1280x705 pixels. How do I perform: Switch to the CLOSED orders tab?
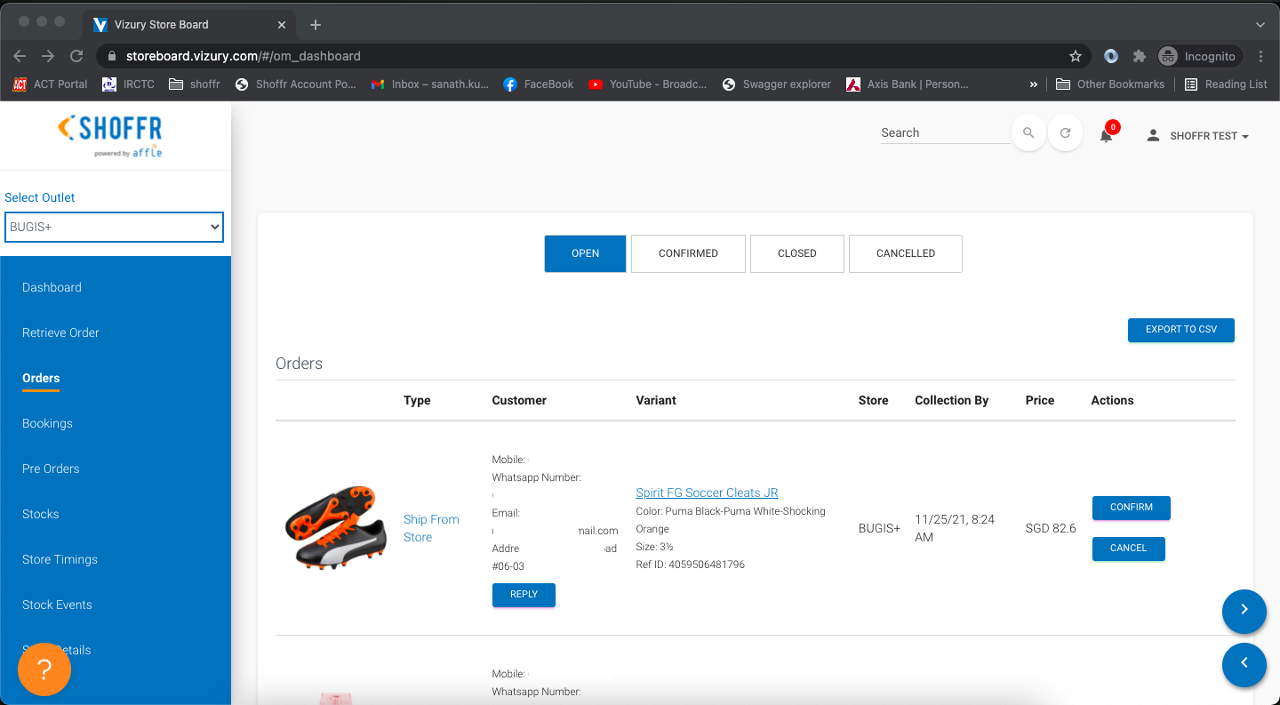(797, 253)
